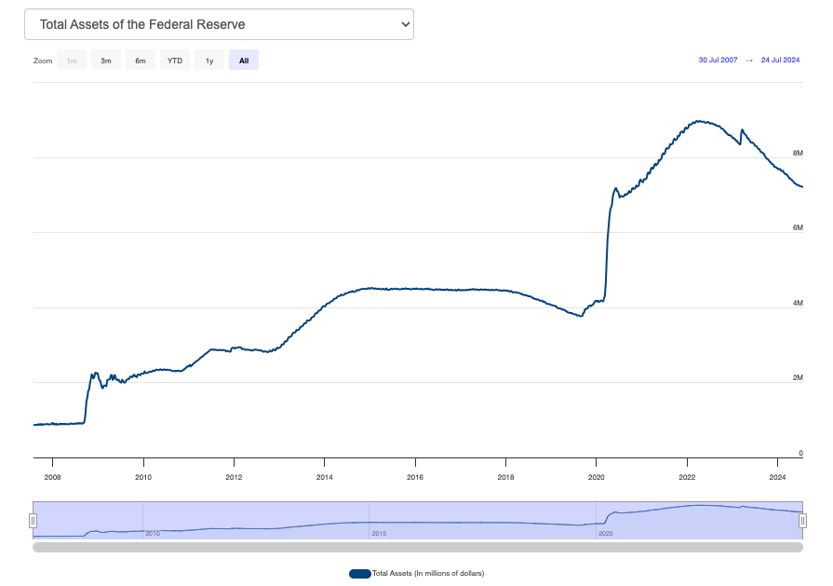Image resolution: width=833 pixels, height=586 pixels.
Task: Click the left navigator range handle
Action: point(34,520)
